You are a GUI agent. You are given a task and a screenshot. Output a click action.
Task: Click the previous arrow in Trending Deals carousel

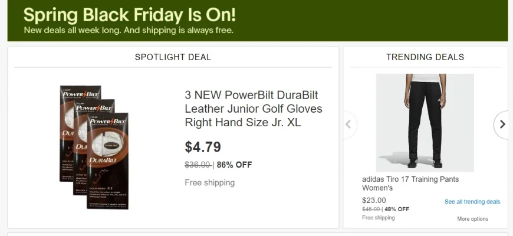[x=348, y=124]
